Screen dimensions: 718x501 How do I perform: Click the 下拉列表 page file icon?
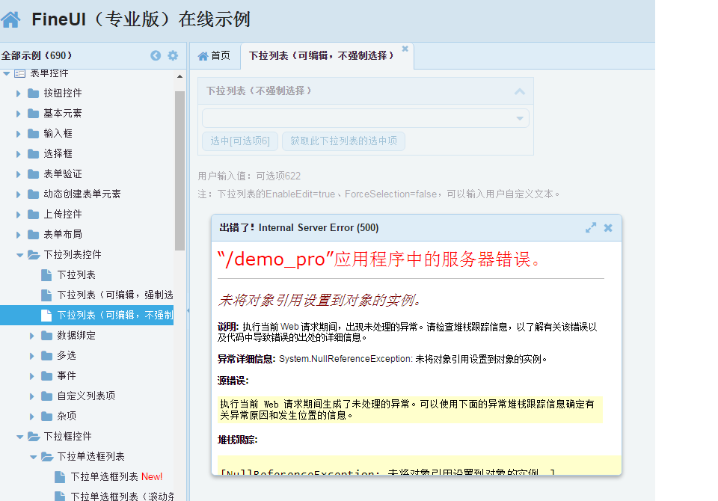pyautogui.click(x=46, y=274)
